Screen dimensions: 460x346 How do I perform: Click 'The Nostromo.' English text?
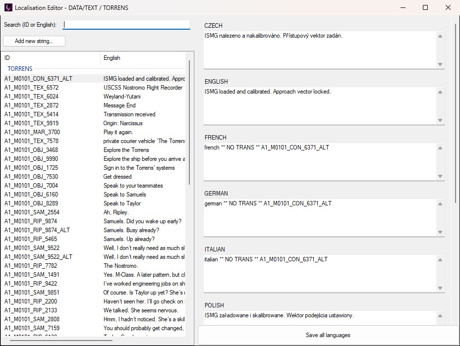(x=120, y=266)
